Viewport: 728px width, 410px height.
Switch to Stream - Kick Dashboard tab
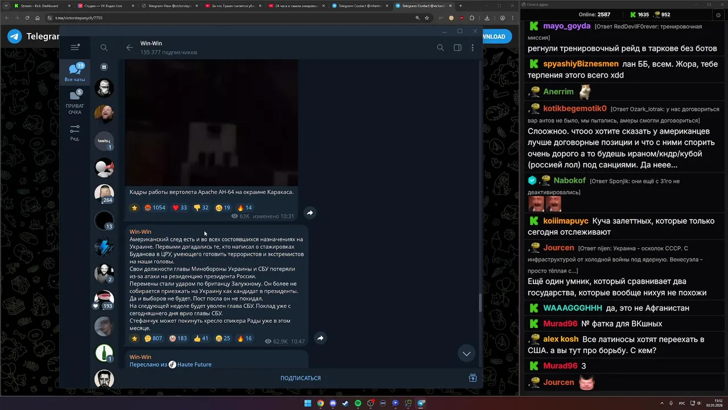[x=42, y=6]
